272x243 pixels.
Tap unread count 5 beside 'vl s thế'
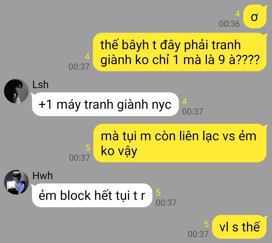tap(207, 224)
